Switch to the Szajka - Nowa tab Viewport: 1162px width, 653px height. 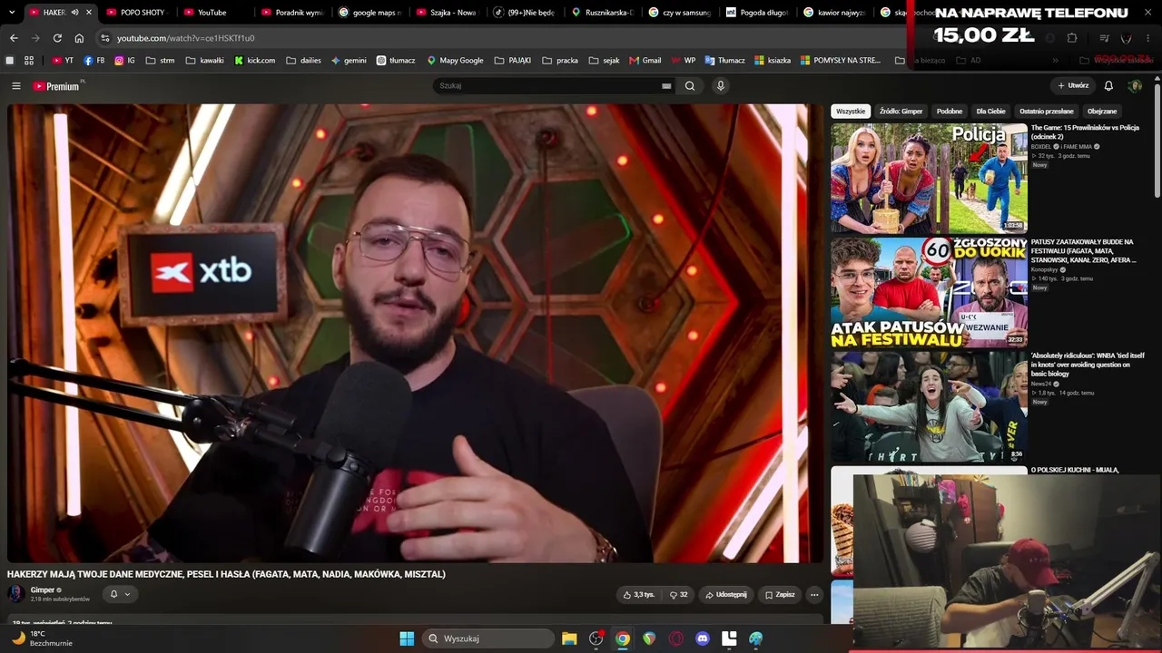(x=448, y=13)
